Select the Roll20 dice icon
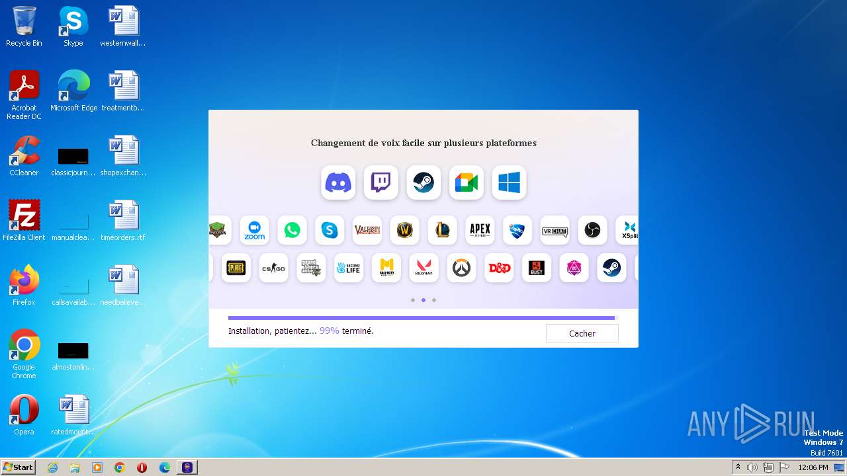Viewport: 847px width, 476px height. tap(574, 268)
